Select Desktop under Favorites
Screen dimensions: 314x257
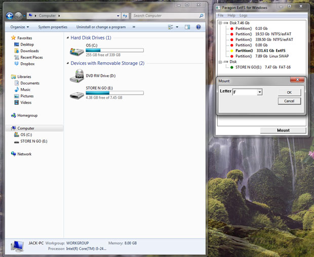[x=27, y=45]
